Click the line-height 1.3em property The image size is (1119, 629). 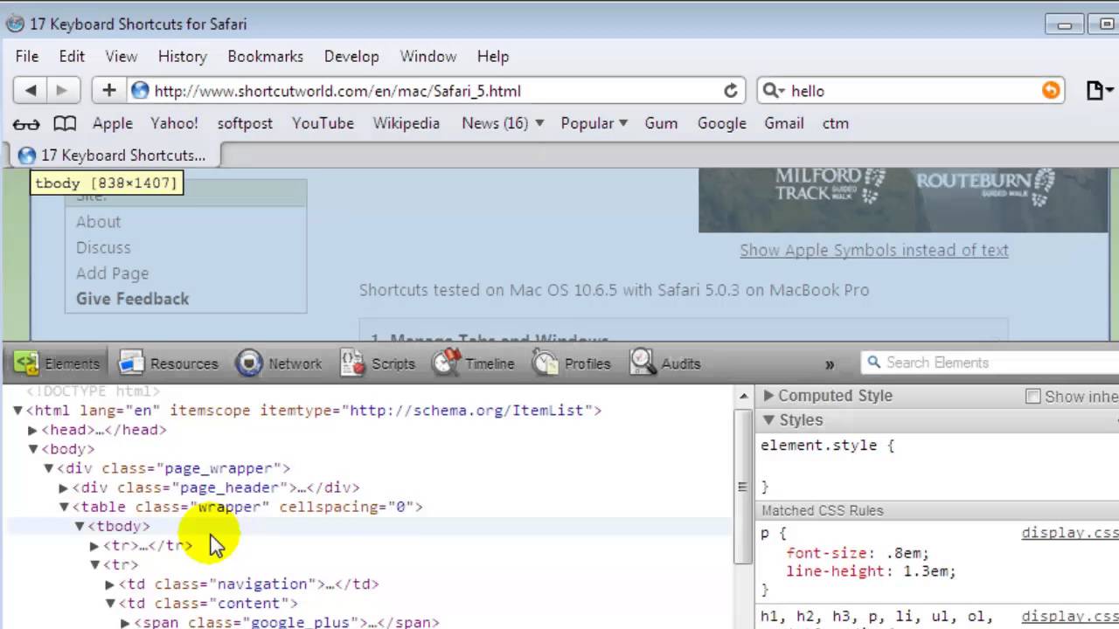871,571
